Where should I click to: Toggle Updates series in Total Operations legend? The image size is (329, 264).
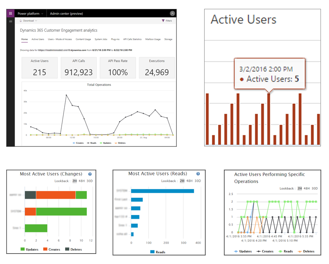[x=105, y=143]
